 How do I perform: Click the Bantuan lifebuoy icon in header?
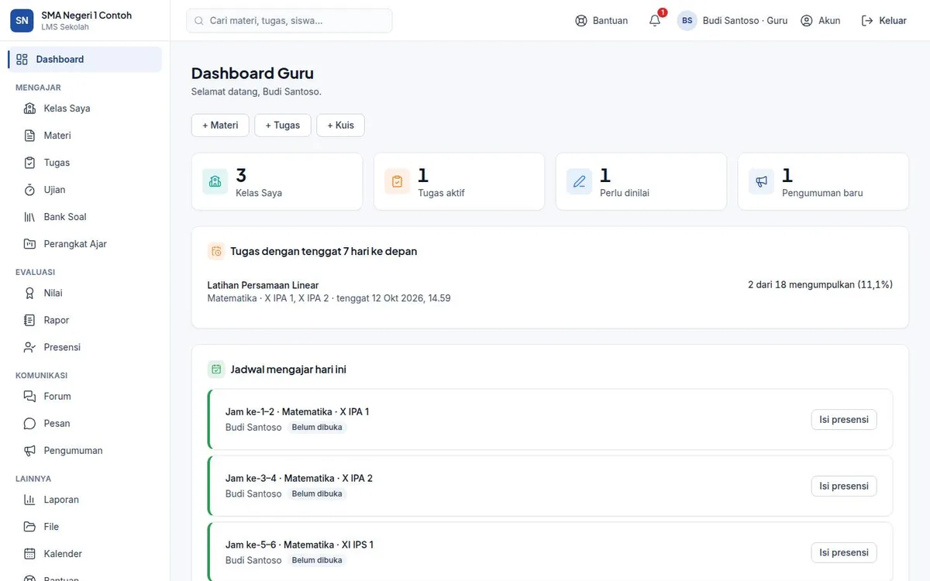[x=581, y=21]
